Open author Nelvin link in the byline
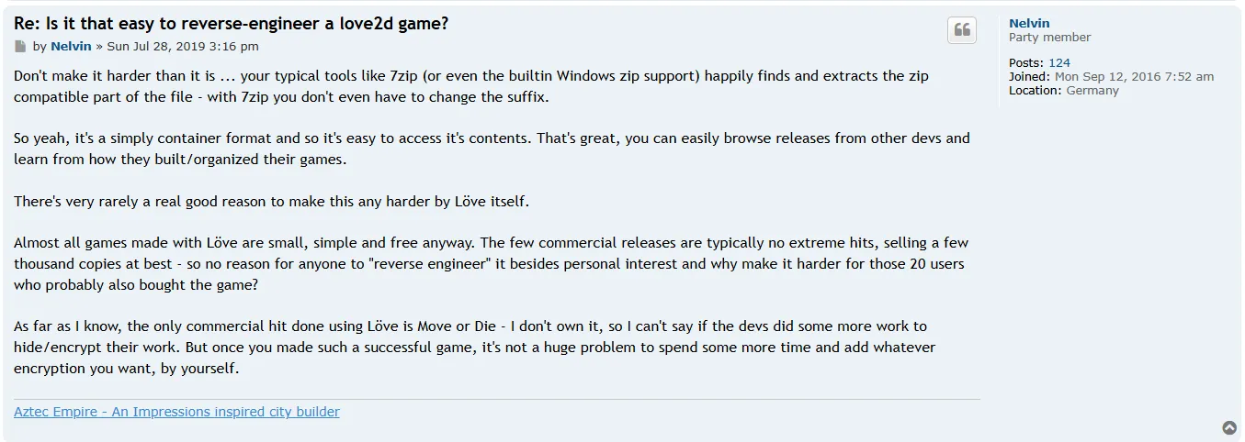The height and width of the screenshot is (442, 1245). coord(71,46)
